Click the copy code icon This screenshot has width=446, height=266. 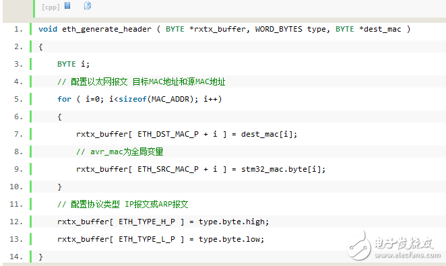tap(88, 5)
